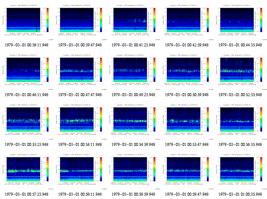The height and width of the screenshot is (199, 267).
Task: Select the label "1979-03-01 00:42:59.948"
Action: (187, 45)
